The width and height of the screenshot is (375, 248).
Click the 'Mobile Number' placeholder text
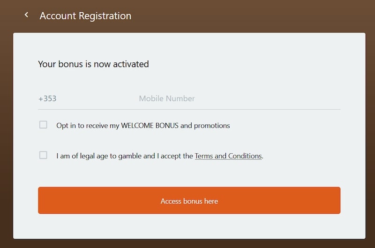click(166, 98)
